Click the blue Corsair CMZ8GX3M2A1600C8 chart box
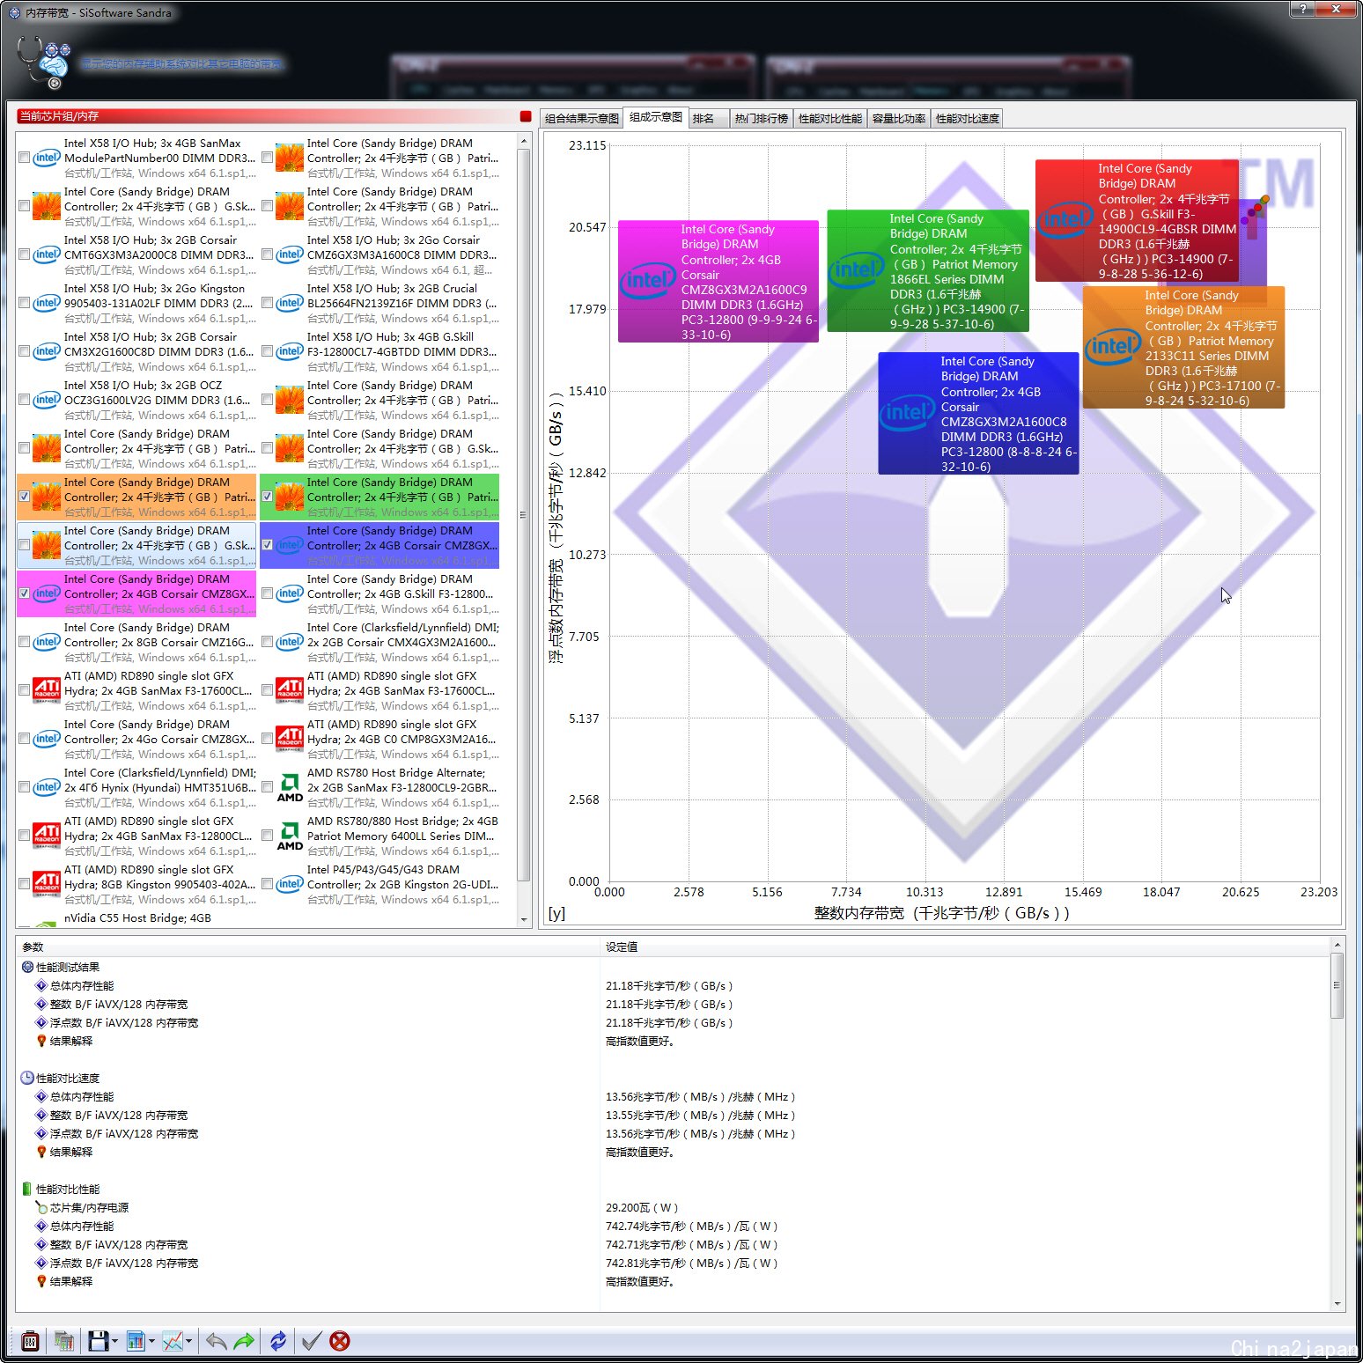The height and width of the screenshot is (1363, 1363). pos(978,413)
